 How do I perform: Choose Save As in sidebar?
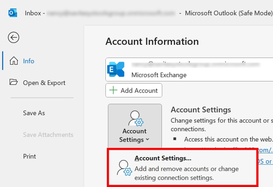pyautogui.click(x=34, y=113)
